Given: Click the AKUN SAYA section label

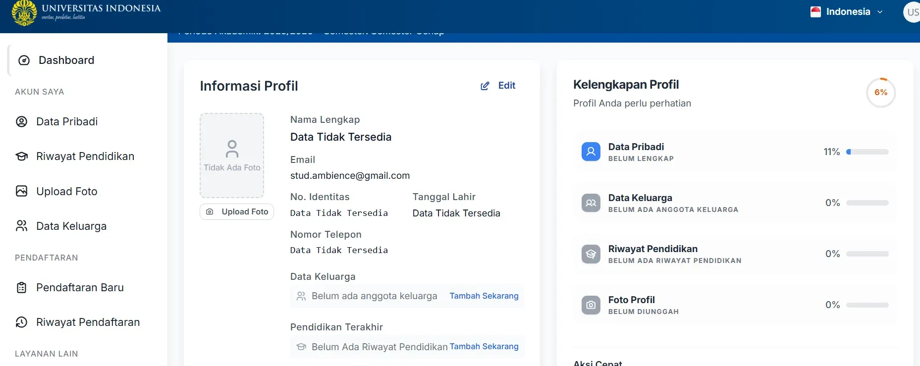Looking at the screenshot, I should coord(40,92).
